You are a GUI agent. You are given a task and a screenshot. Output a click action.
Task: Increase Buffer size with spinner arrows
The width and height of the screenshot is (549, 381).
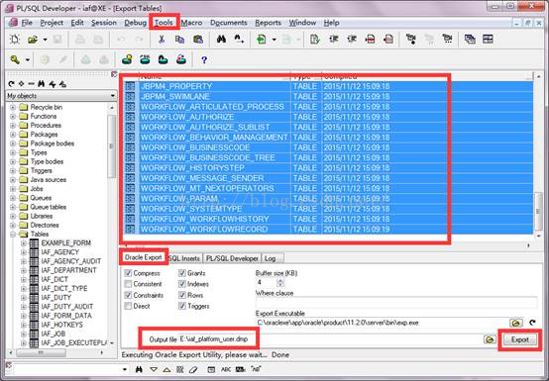(x=280, y=280)
